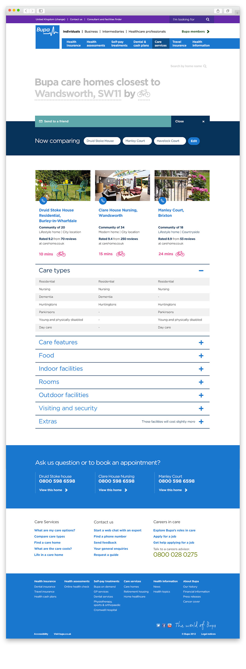Click the I'm looking for search field

pyautogui.click(x=192, y=19)
